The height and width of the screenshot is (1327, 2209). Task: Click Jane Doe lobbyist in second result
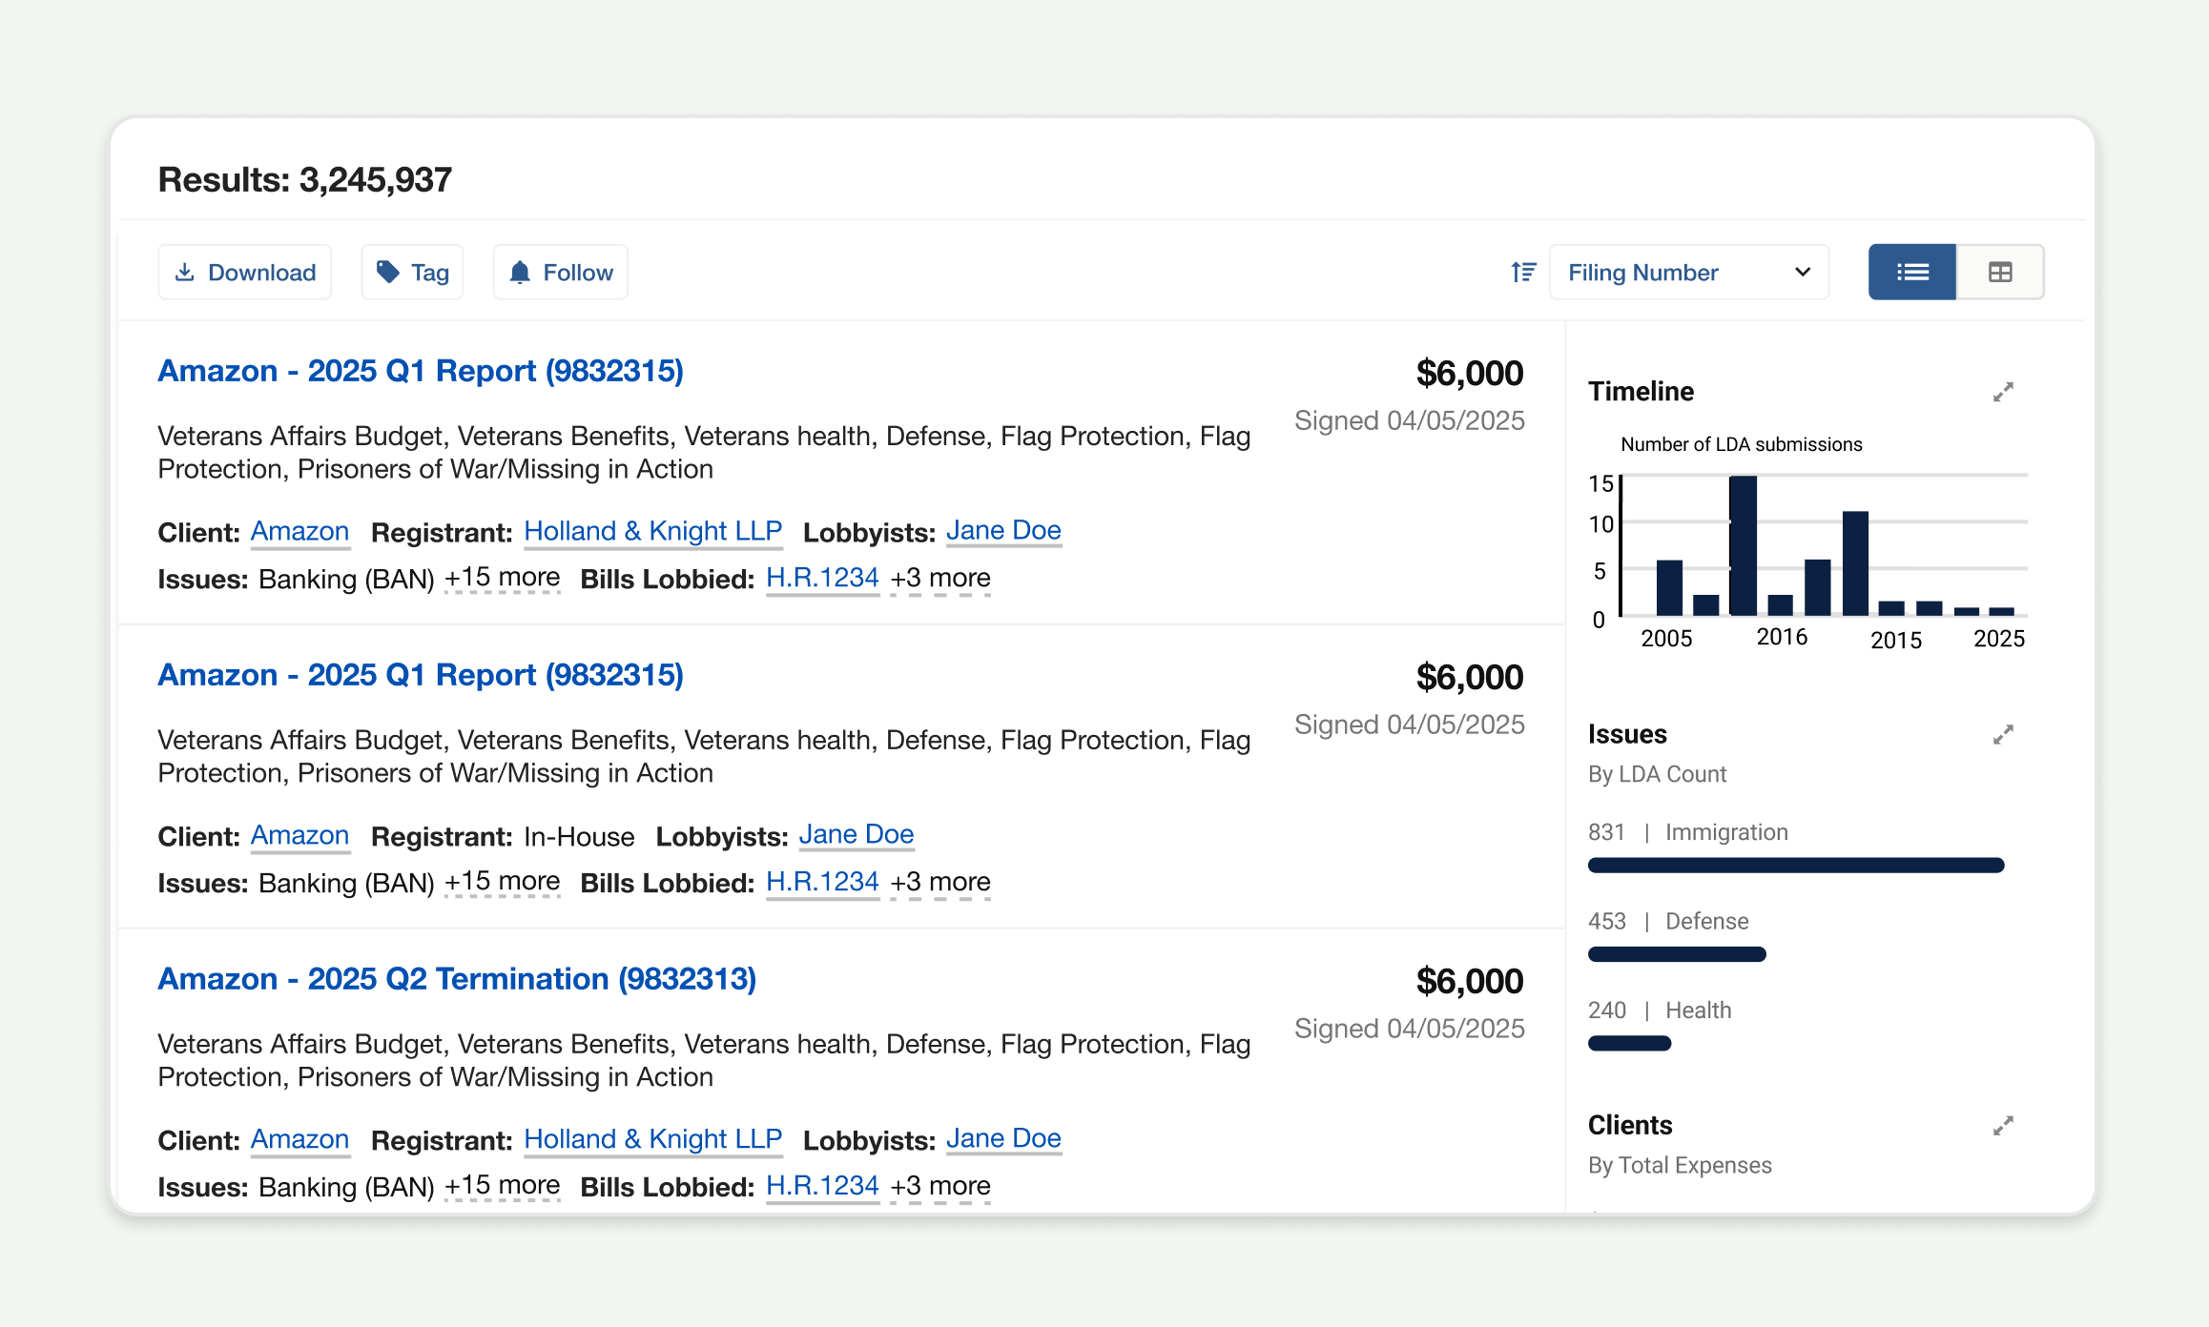coord(856,835)
